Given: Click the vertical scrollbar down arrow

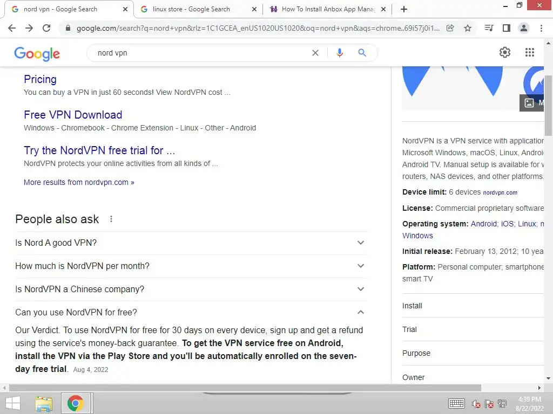Looking at the screenshot, I should click(x=549, y=378).
